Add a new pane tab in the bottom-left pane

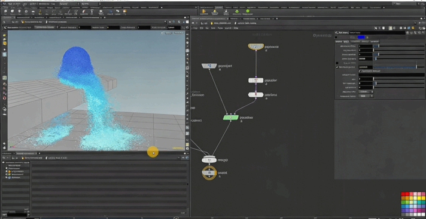click(x=39, y=153)
